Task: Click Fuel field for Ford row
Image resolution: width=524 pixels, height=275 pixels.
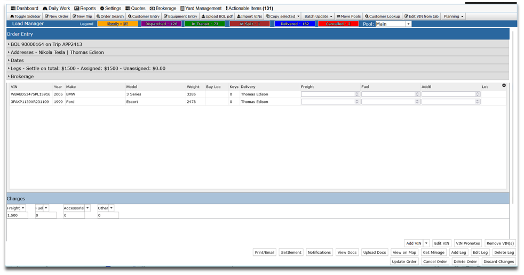Action: tap(390, 101)
